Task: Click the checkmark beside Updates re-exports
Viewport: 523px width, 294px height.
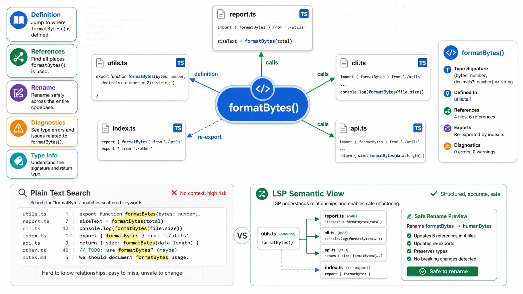Action: (x=409, y=243)
